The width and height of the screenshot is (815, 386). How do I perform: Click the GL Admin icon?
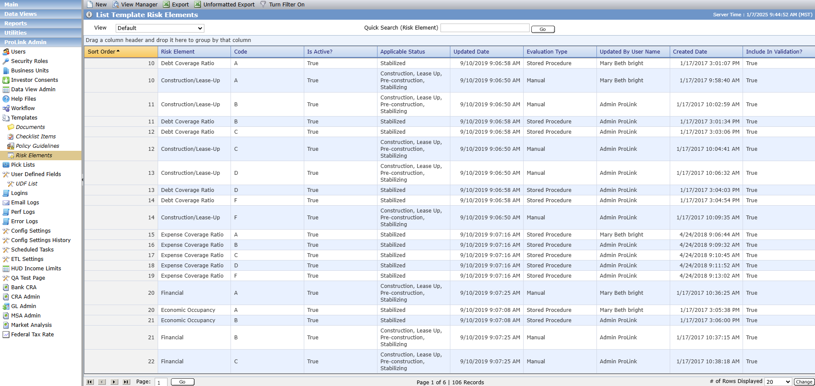6,306
